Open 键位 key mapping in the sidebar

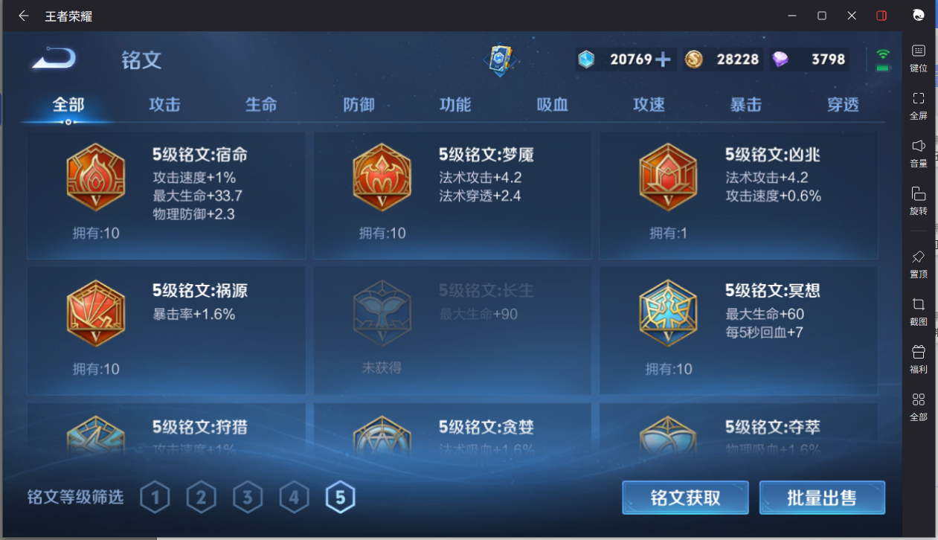point(919,57)
